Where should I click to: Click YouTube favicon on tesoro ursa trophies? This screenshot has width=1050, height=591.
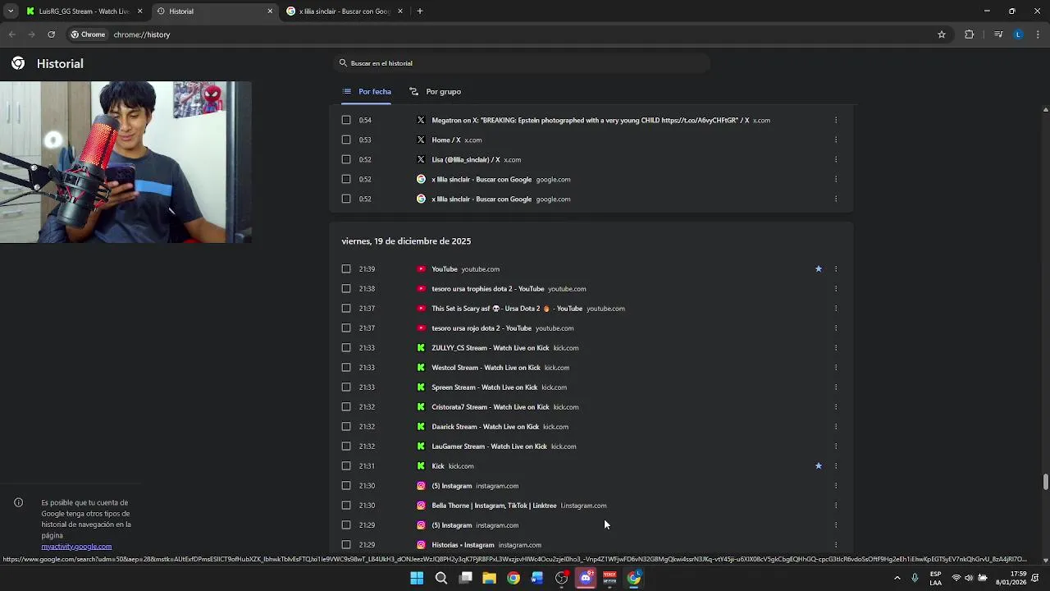[421, 288]
